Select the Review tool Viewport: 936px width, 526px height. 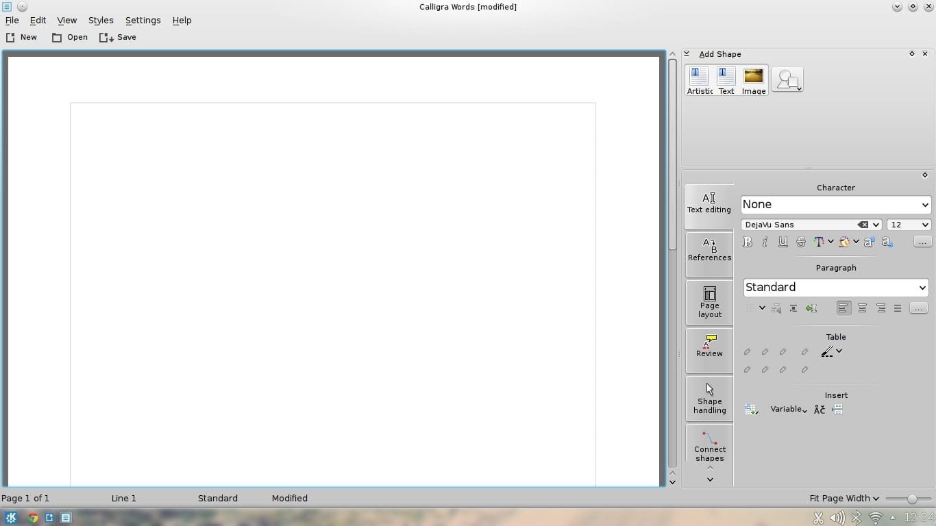pyautogui.click(x=709, y=345)
